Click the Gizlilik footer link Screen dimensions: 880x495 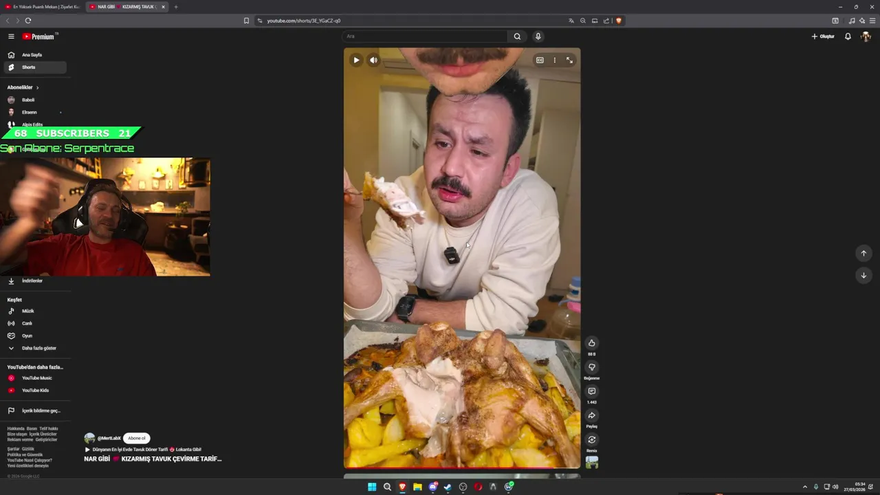click(27, 449)
